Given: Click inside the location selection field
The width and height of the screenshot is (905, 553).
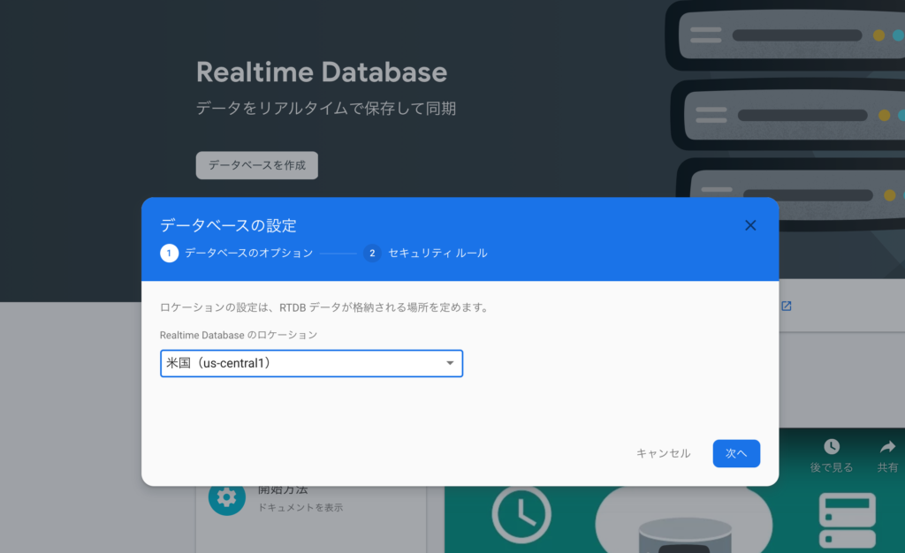Looking at the screenshot, I should coord(292,363).
